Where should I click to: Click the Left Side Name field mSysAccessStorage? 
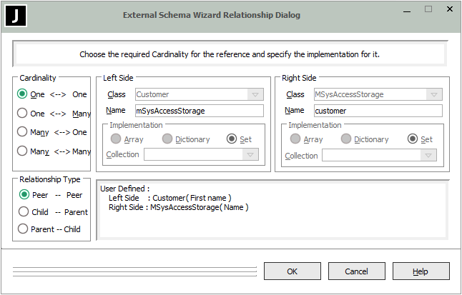click(x=200, y=111)
